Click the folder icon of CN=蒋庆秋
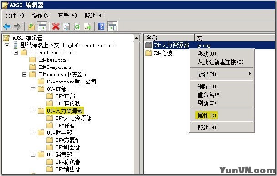Screen dimensions: 277x176 coord(50,104)
